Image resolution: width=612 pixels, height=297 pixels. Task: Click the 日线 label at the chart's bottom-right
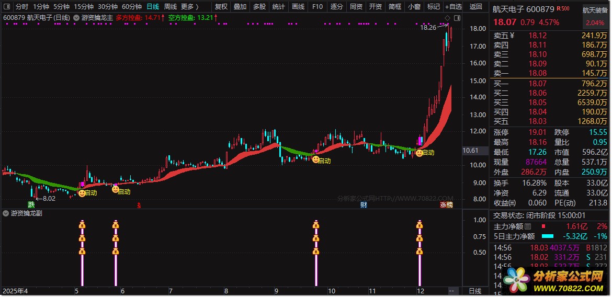474,291
